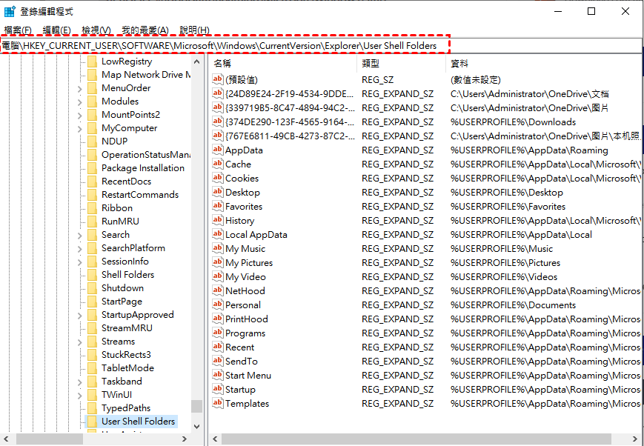The width and height of the screenshot is (644, 446).
Task: Click the string value icon for Startup
Action: pos(218,390)
